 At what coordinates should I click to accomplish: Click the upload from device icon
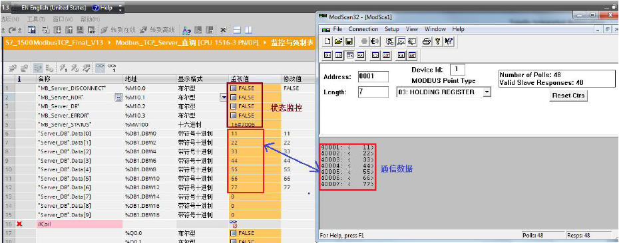pyautogui.click(x=69, y=30)
